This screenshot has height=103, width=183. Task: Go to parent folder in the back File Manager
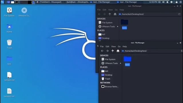(110, 14)
